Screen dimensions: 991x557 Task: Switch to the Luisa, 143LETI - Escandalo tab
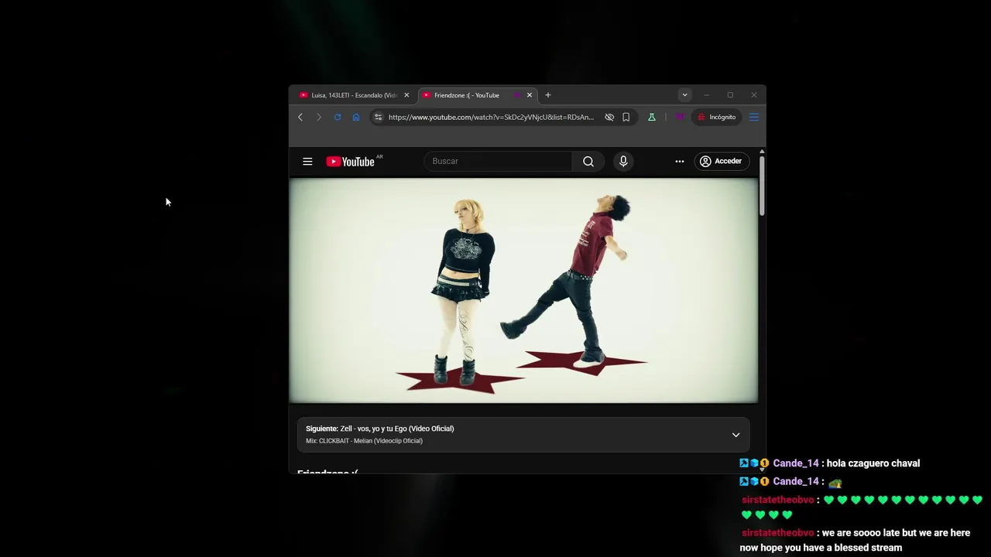pyautogui.click(x=353, y=95)
